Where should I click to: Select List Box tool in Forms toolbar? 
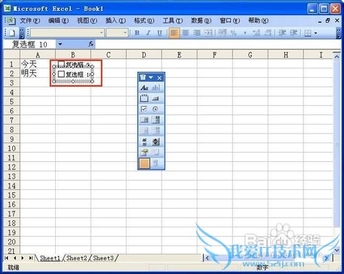tap(144, 120)
